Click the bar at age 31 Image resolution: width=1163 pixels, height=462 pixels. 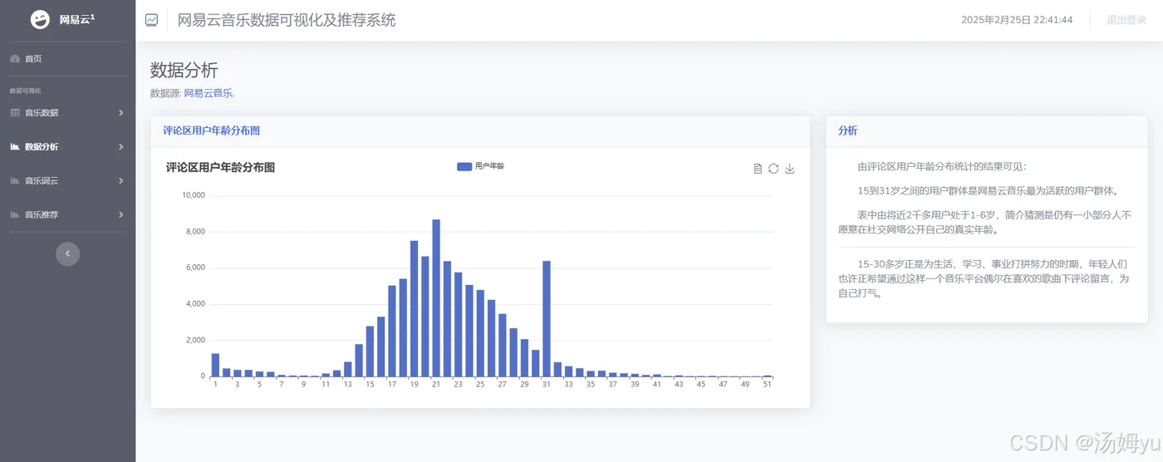(x=547, y=318)
